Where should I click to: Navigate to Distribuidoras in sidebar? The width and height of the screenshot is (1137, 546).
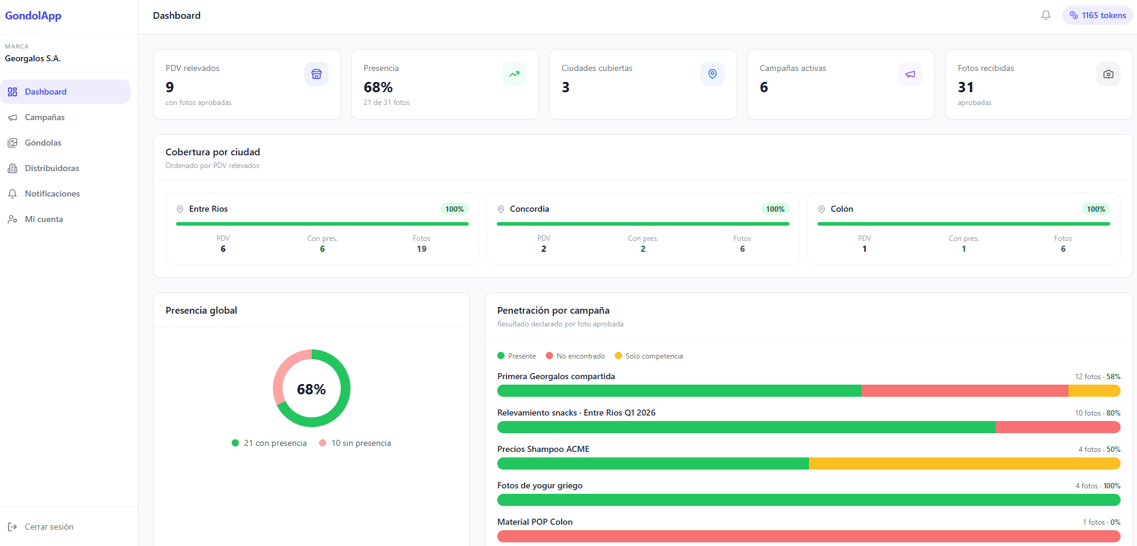[65, 168]
